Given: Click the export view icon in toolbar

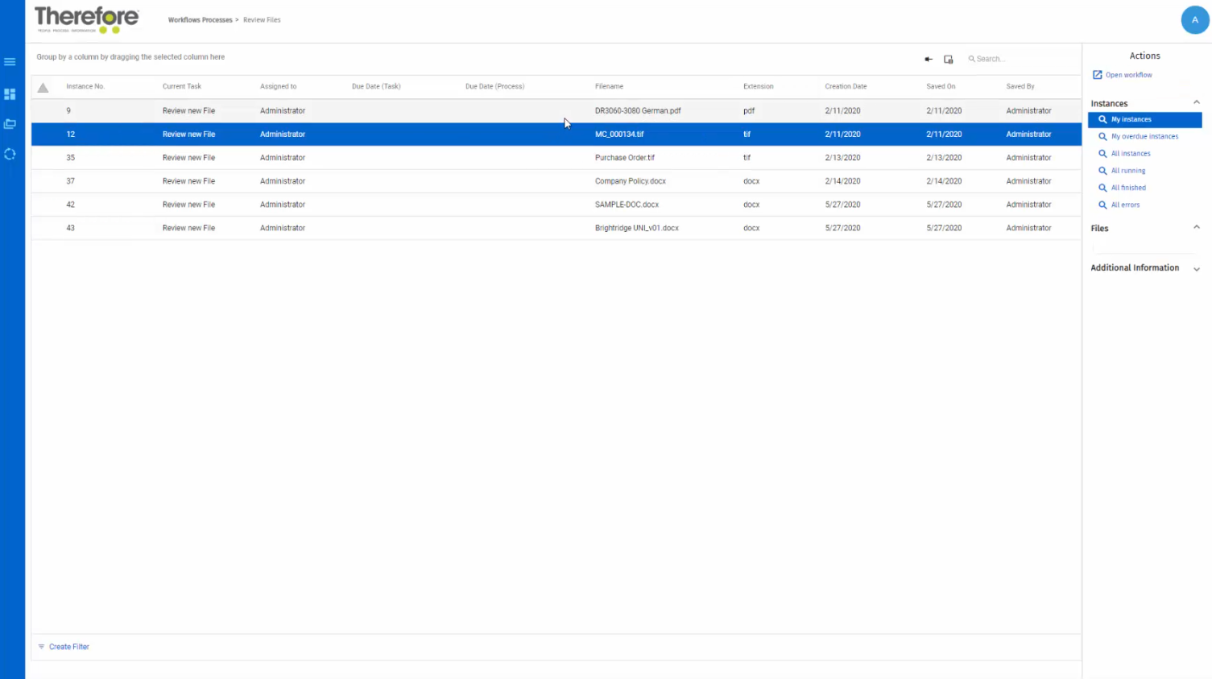Looking at the screenshot, I should coord(948,59).
